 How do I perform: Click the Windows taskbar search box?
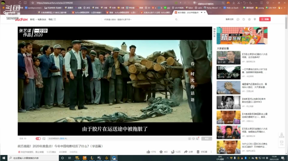(33, 158)
